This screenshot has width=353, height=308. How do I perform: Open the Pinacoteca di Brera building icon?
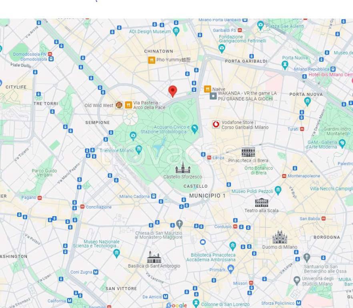[248, 152]
